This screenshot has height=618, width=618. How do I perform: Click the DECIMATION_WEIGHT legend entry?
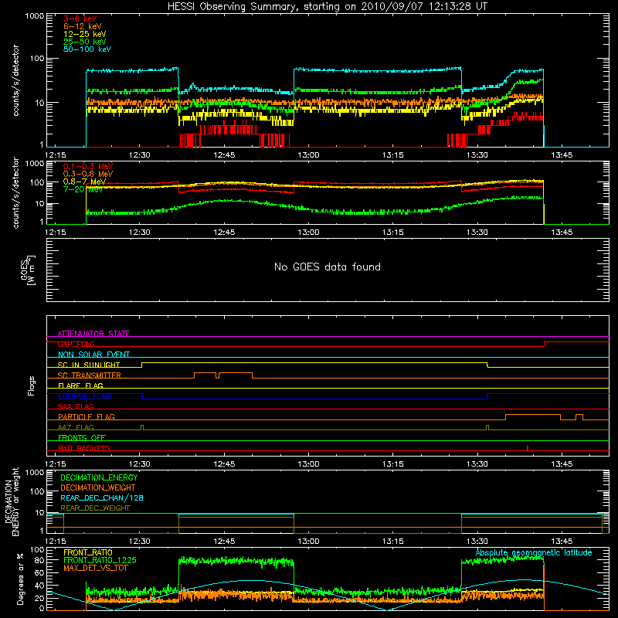pyautogui.click(x=98, y=487)
